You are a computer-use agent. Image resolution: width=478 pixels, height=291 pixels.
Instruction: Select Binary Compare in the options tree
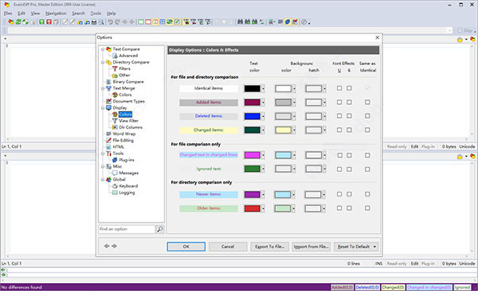pyautogui.click(x=128, y=82)
